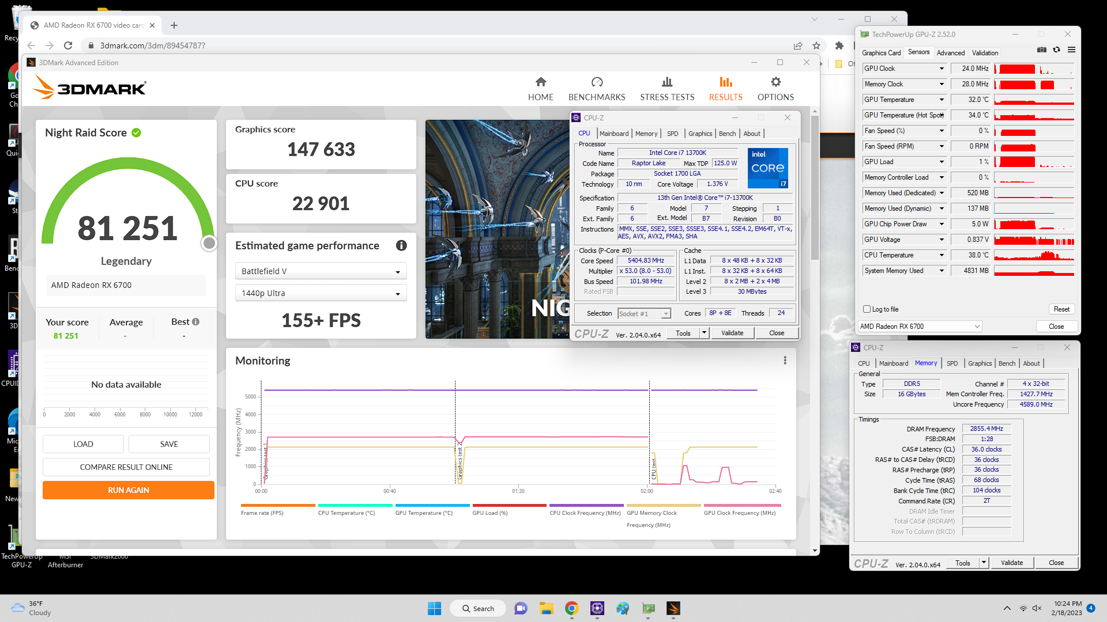Expand the 1440p Ultra resolution dropdown
1107x622 pixels.
321,293
